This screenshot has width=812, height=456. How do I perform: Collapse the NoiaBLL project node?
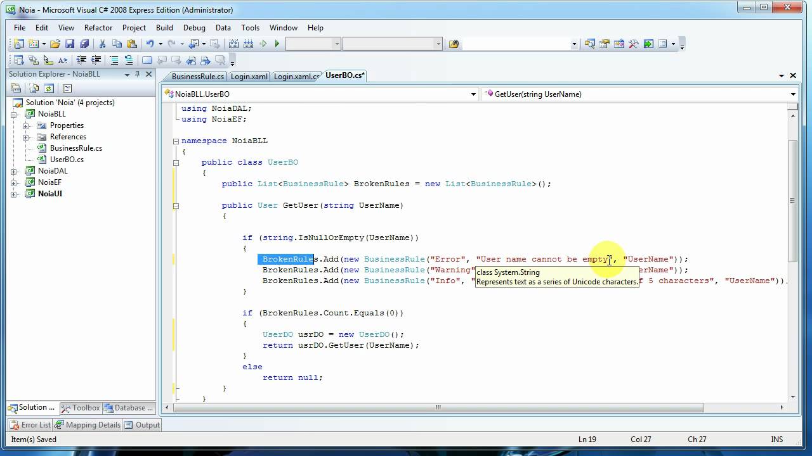pyautogui.click(x=15, y=114)
